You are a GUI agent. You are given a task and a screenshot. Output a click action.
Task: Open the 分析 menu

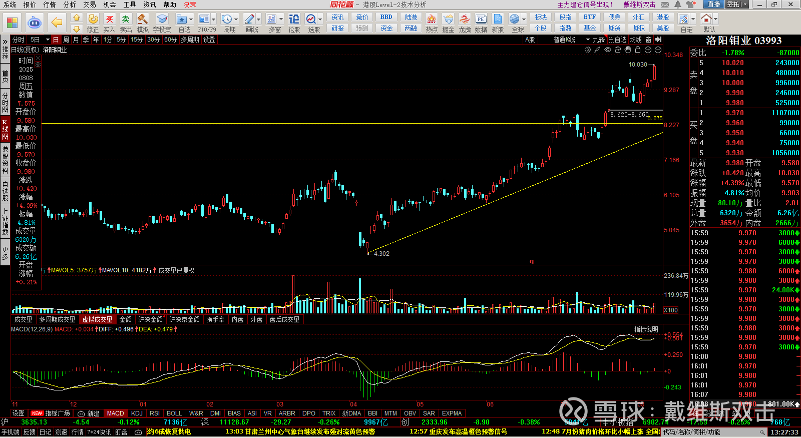tap(70, 5)
